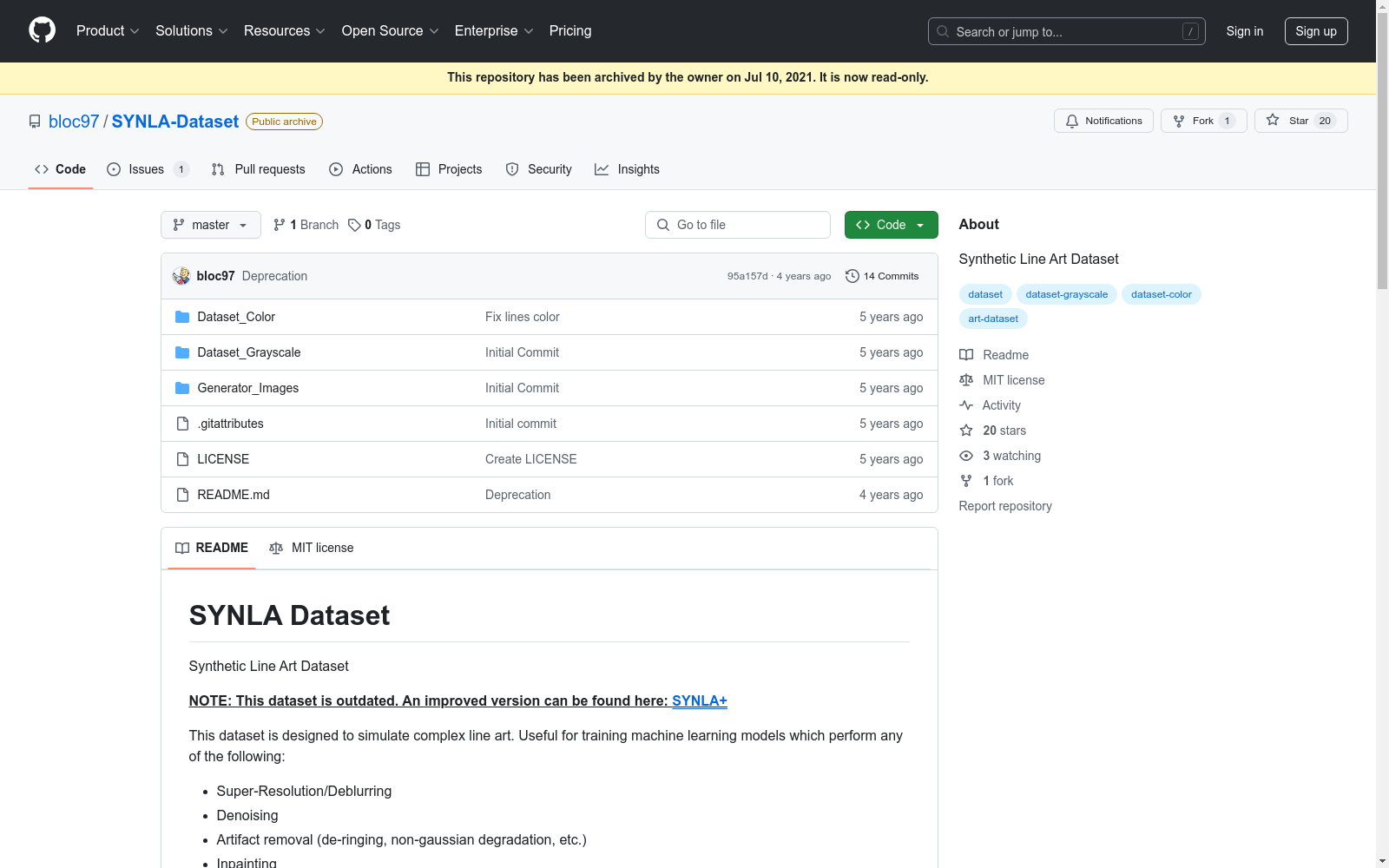This screenshot has width=1389, height=868.
Task: Open the master branch dropdown
Action: coord(211,225)
